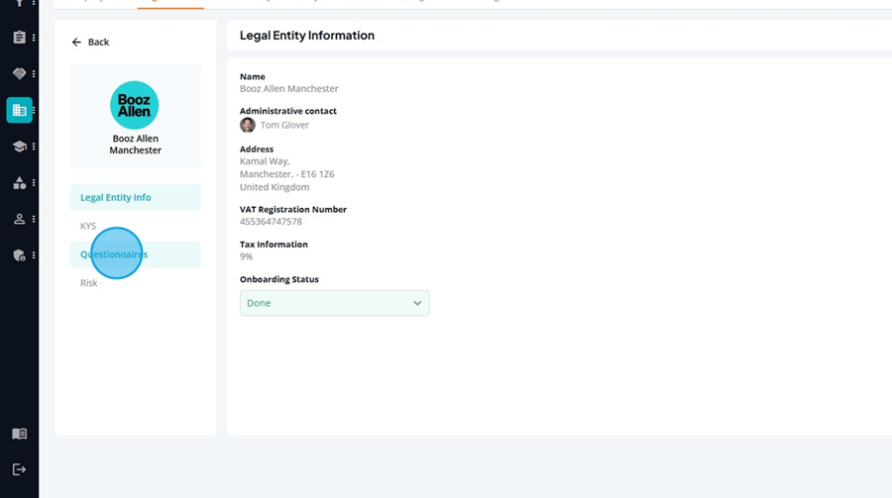This screenshot has height=498, width=892.
Task: Click the Tax Information value 9%
Action: [246, 256]
